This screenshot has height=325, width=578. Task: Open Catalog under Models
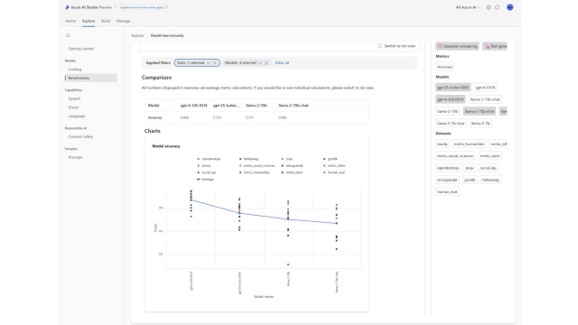click(75, 70)
